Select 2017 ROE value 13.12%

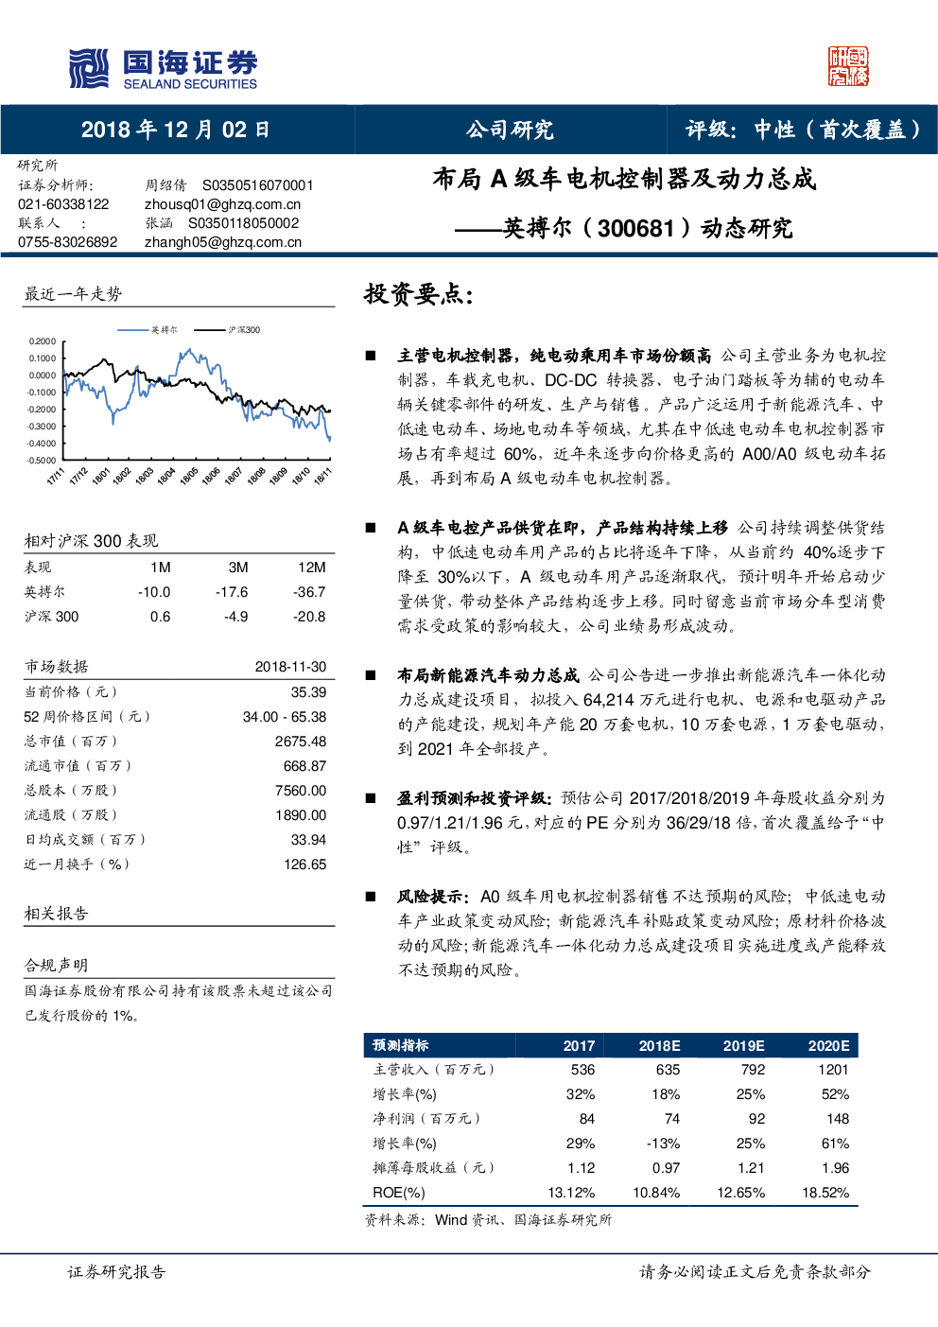click(x=571, y=1193)
